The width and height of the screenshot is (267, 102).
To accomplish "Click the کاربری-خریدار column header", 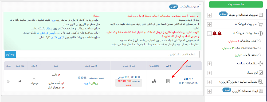I will (91, 66).
